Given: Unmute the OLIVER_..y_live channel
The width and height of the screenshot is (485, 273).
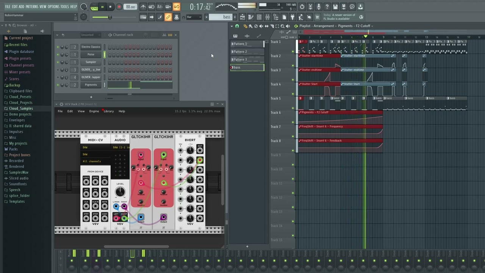Looking at the screenshot, I should point(58,70).
